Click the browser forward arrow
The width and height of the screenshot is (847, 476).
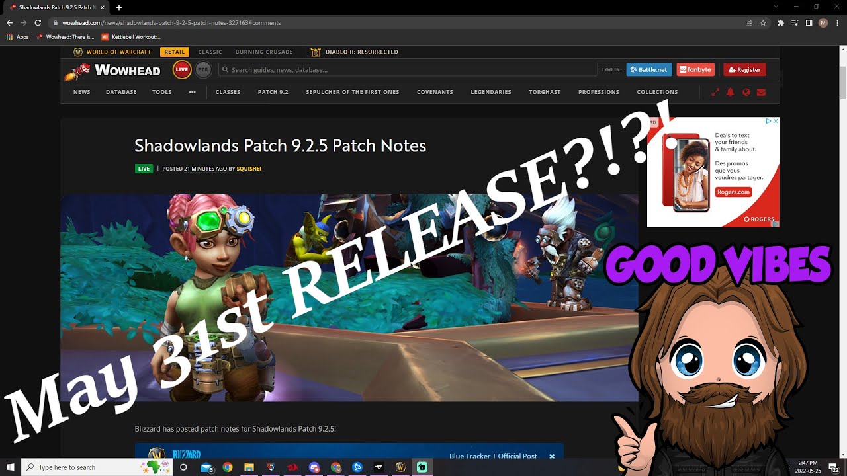[x=24, y=22]
